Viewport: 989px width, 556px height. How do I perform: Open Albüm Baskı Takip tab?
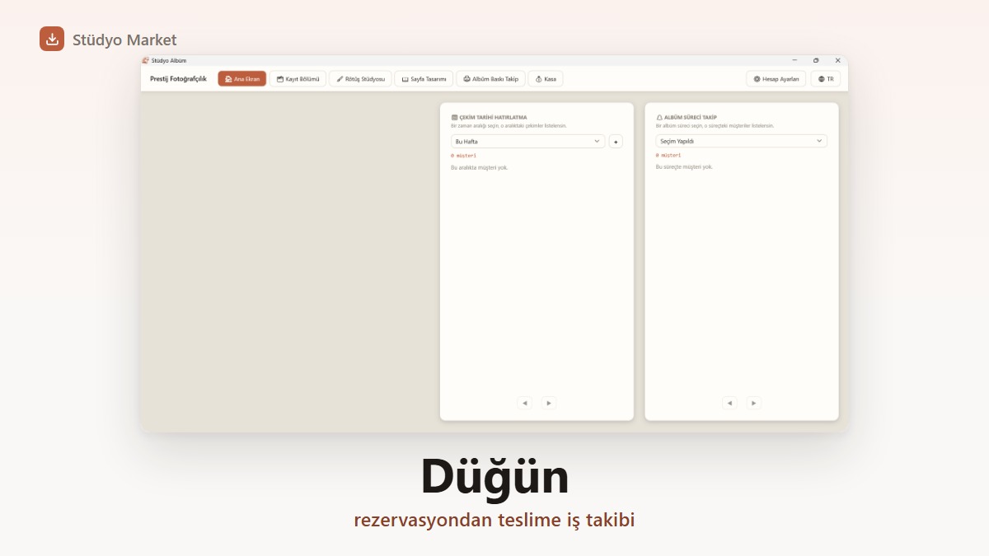490,79
